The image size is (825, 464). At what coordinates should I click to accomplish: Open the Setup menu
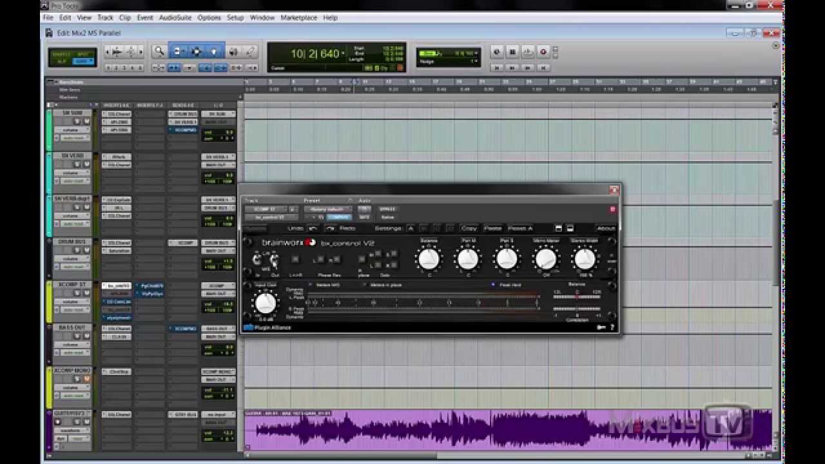click(235, 17)
